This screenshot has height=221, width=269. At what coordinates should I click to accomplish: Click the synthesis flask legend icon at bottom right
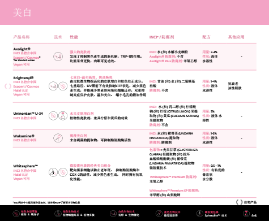(246, 214)
